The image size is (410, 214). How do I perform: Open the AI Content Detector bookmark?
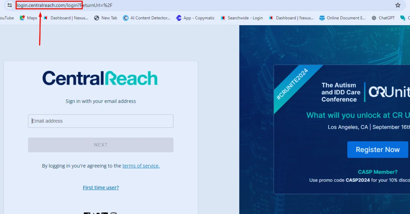point(147,18)
